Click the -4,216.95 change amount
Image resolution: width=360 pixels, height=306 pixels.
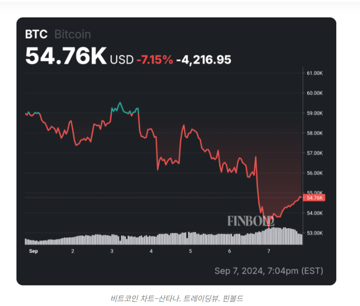point(203,60)
